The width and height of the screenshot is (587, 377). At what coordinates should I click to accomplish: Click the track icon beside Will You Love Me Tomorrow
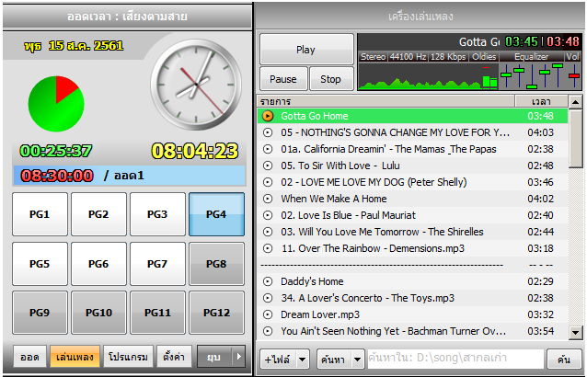tap(268, 232)
